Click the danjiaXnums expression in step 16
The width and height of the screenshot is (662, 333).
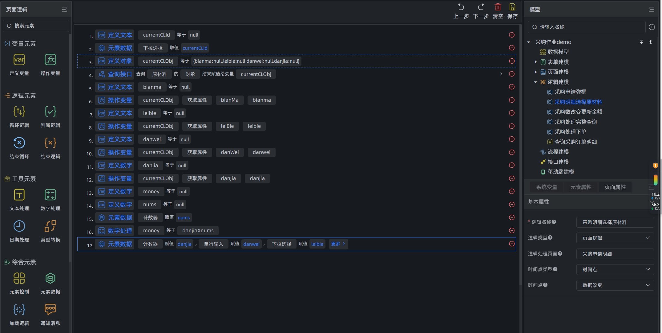(x=198, y=230)
